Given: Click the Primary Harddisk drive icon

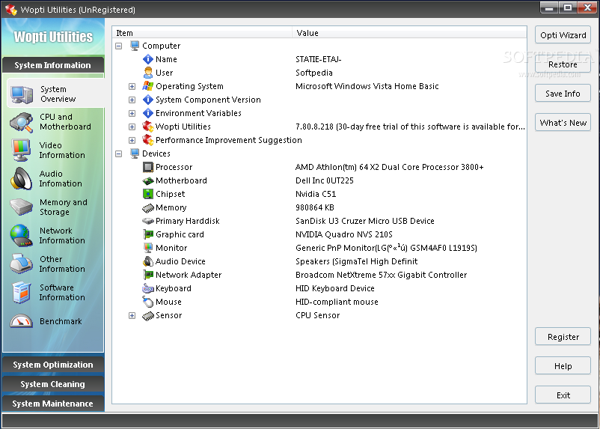Looking at the screenshot, I should 147,221.
